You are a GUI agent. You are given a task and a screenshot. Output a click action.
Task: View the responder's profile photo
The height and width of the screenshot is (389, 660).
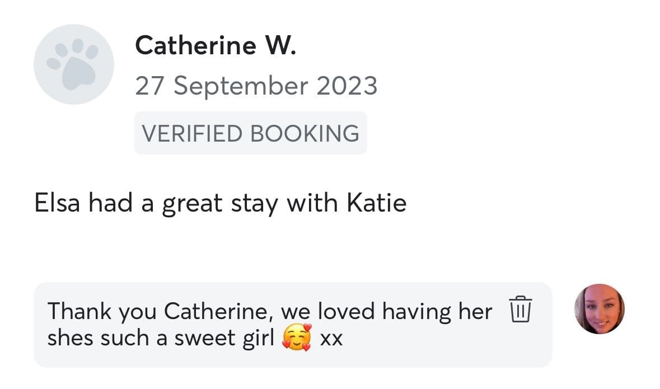600,309
